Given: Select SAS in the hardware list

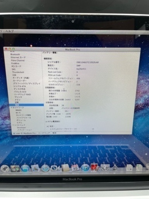Looking at the screenshot, I should 14,69.
